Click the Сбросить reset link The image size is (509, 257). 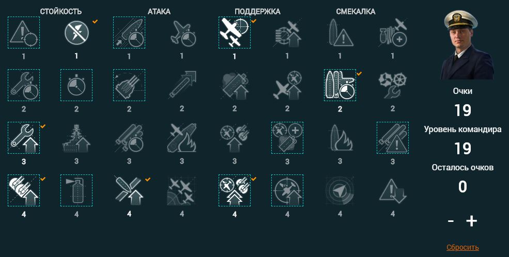tap(462, 247)
